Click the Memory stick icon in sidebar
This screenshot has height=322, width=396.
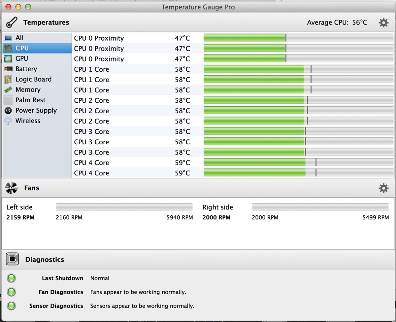click(x=8, y=90)
